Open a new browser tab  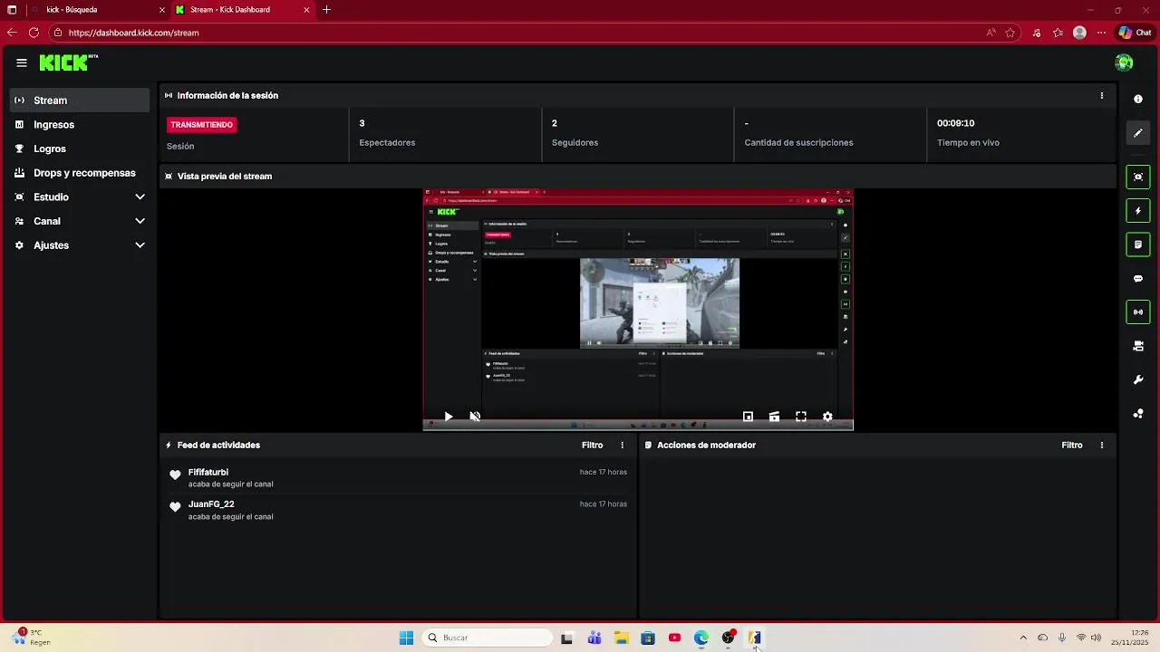326,10
